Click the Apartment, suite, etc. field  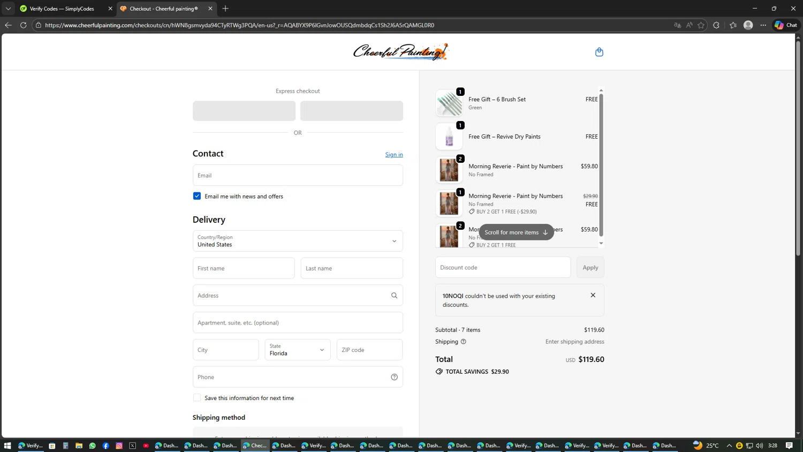[298, 322]
